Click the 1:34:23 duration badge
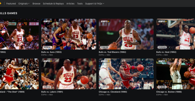The width and height of the screenshot is (195, 101). pyautogui.click(x=104, y=47)
